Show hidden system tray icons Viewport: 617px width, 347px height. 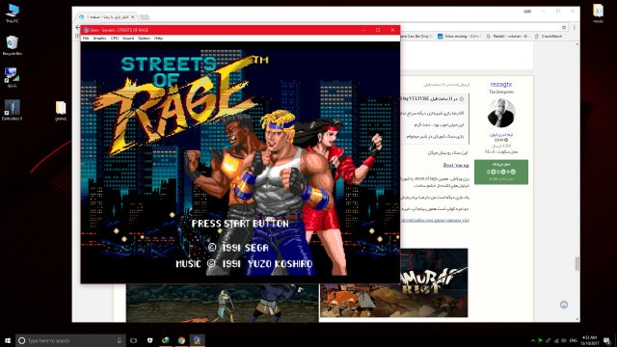click(x=533, y=340)
